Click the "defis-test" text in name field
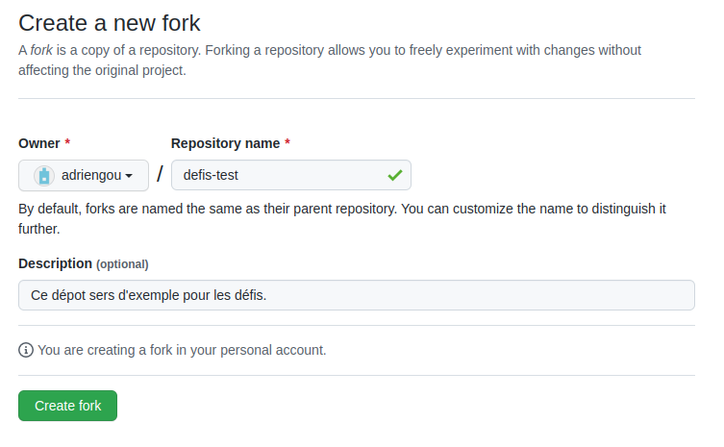724x447 pixels. [211, 175]
